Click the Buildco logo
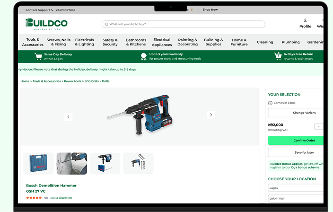 [x=46, y=23]
